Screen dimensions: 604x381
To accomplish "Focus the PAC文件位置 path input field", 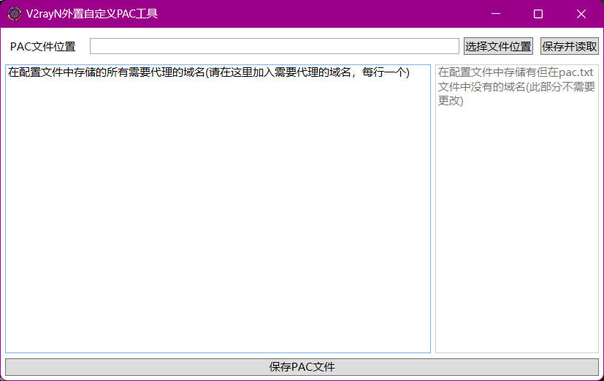I will pos(275,46).
